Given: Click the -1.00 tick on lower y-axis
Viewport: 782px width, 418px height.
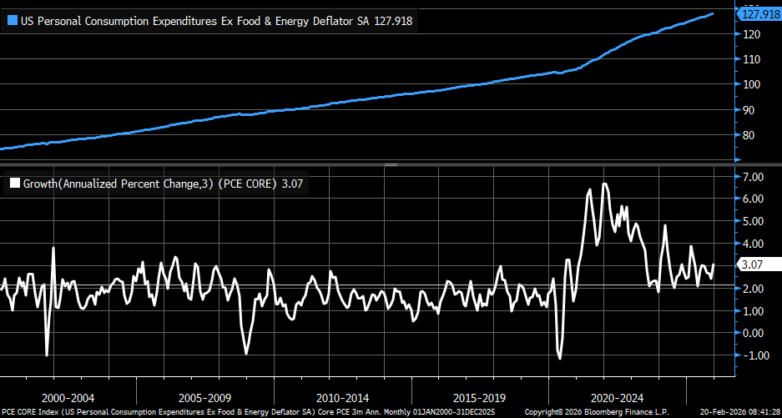Looking at the screenshot, I should (x=751, y=355).
